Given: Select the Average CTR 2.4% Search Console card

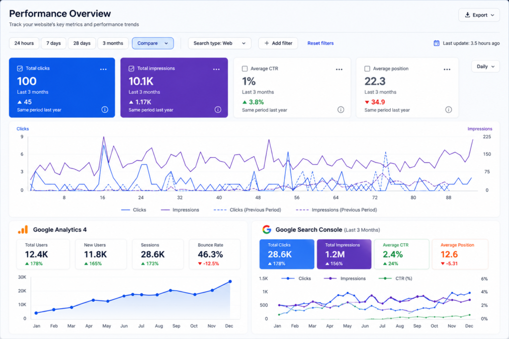Looking at the screenshot, I should pyautogui.click(x=402, y=255).
